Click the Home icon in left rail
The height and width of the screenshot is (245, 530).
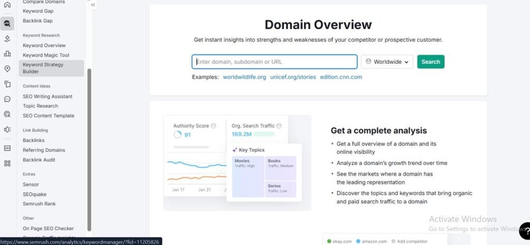[x=7, y=5]
